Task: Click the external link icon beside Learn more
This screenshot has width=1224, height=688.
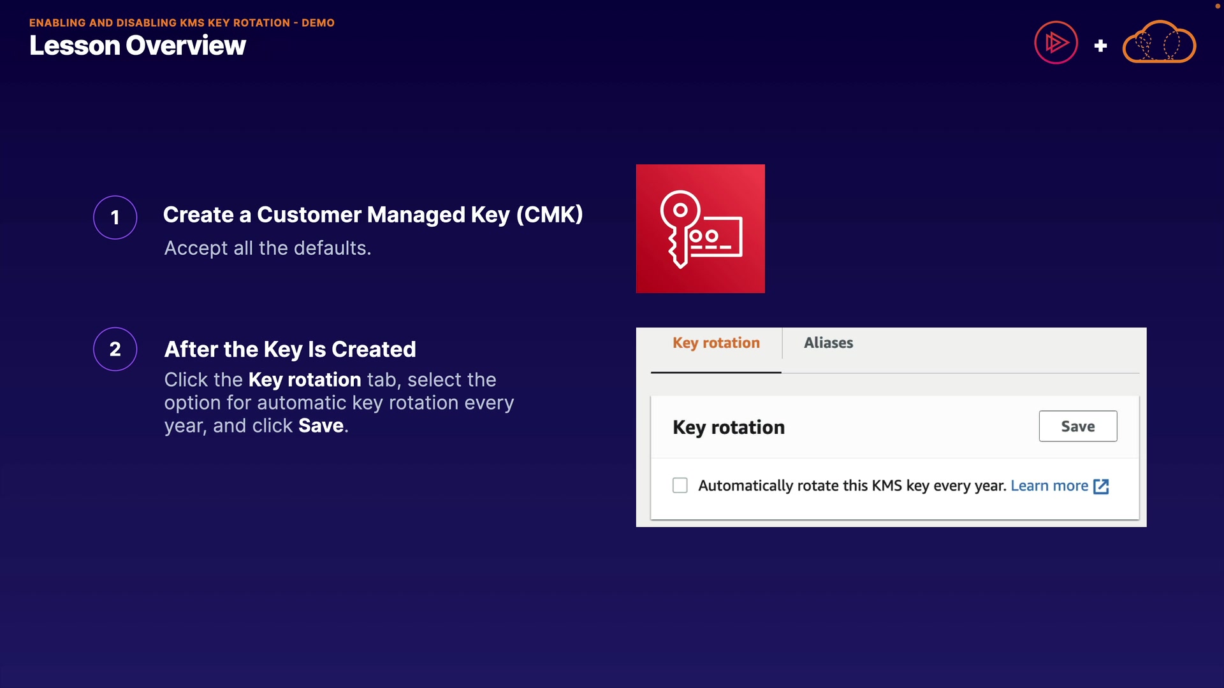Action: pos(1101,487)
